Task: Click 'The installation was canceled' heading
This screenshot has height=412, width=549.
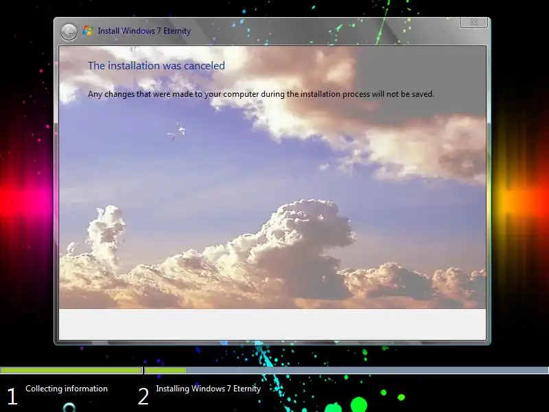Action: click(x=156, y=65)
